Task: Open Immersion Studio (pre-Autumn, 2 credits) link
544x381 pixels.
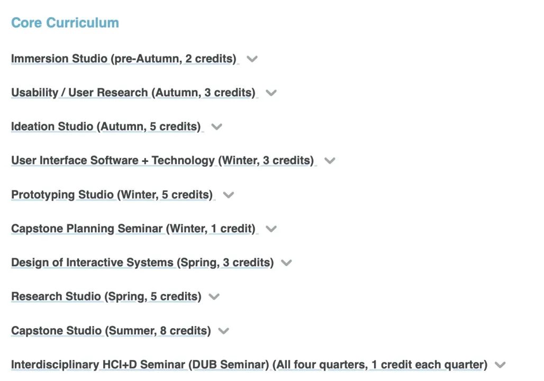Action: pos(124,59)
